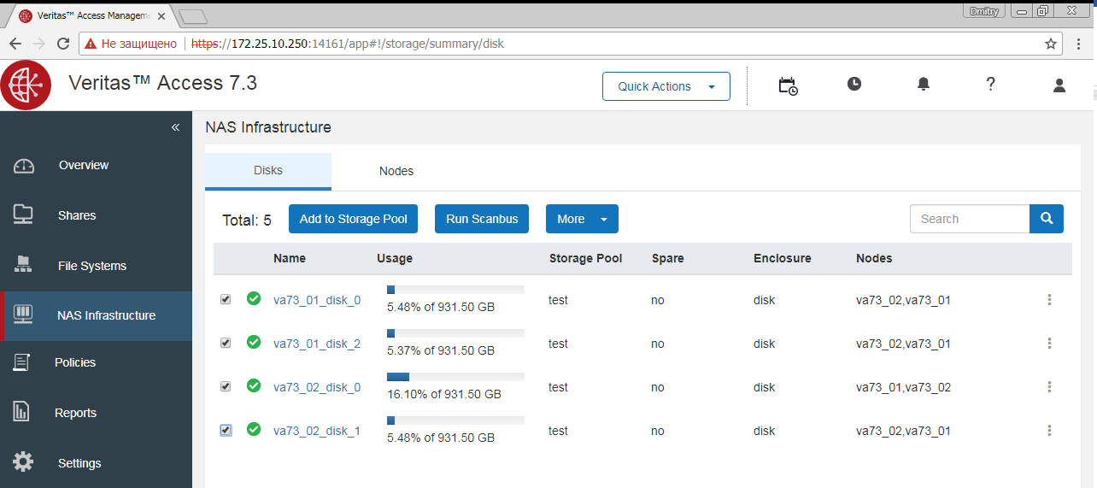1097x488 pixels.
Task: Click the search magnifier button
Action: 1047,219
